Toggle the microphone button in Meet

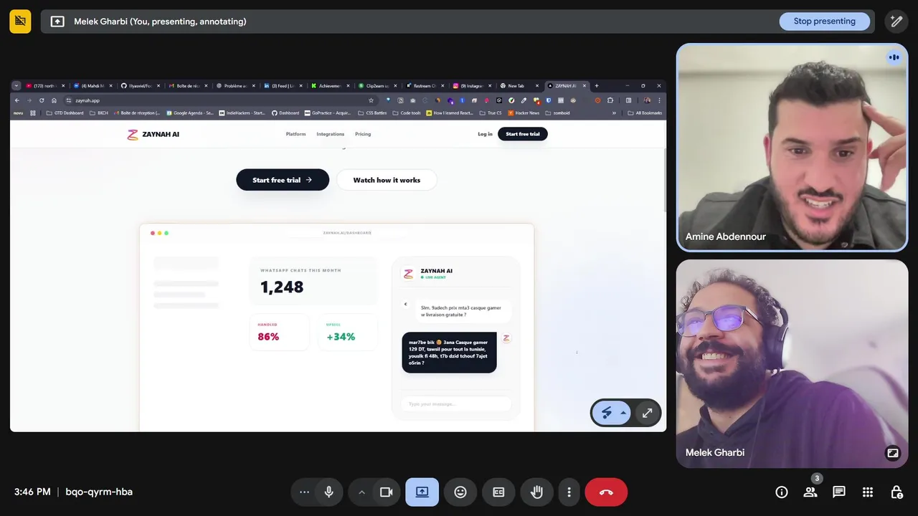328,492
